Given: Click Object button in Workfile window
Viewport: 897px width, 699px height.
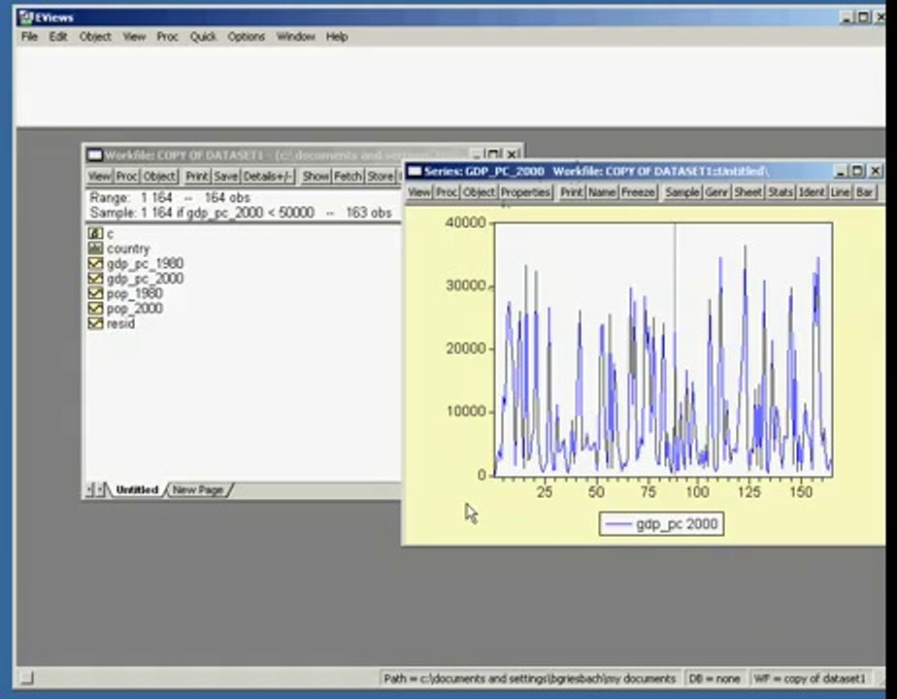Looking at the screenshot, I should pyautogui.click(x=159, y=176).
